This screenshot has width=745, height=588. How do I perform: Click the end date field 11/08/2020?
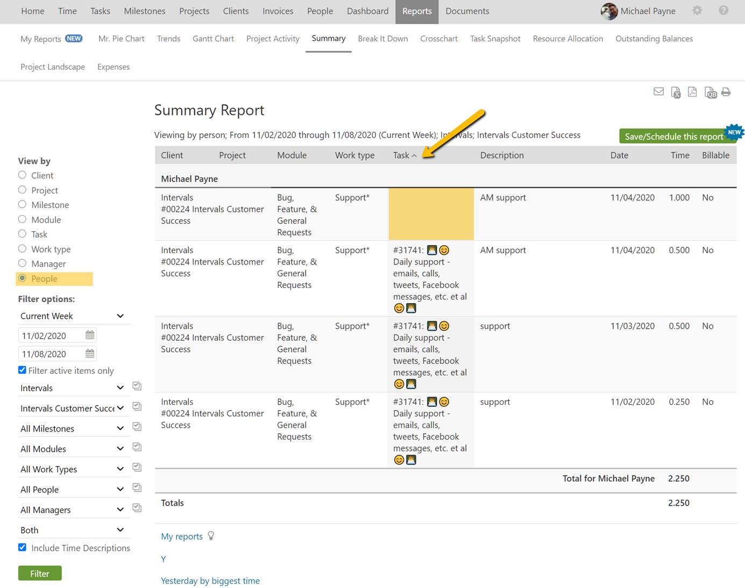(x=51, y=354)
